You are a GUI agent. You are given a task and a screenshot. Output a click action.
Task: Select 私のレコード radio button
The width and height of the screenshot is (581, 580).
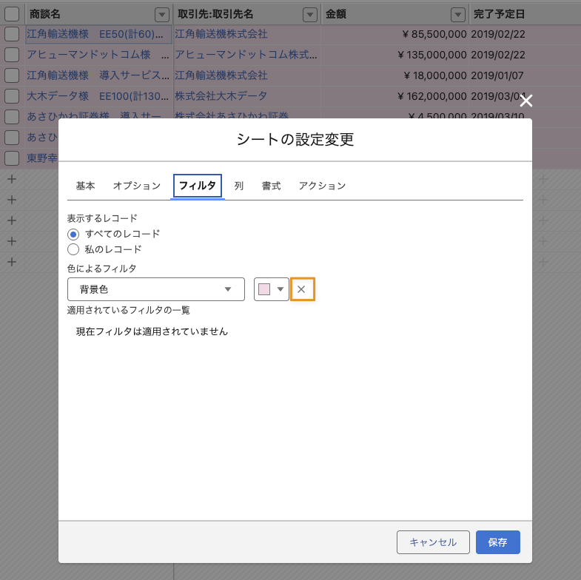[73, 249]
